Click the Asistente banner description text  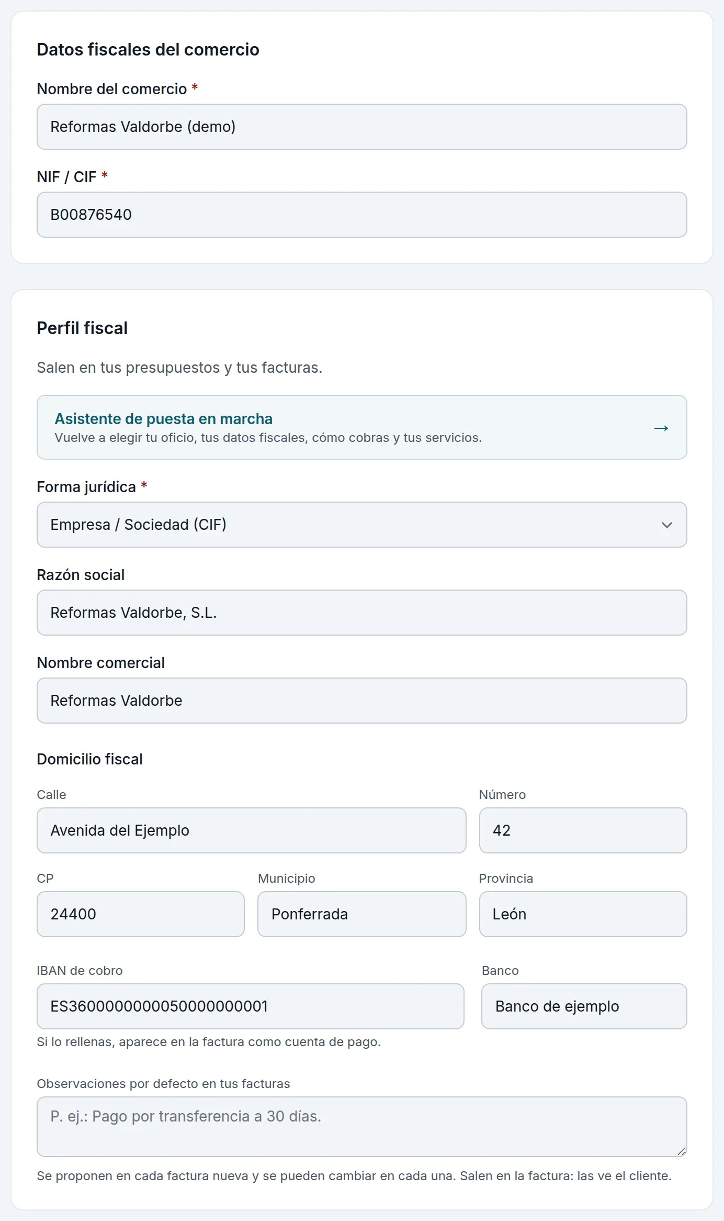pyautogui.click(x=268, y=438)
